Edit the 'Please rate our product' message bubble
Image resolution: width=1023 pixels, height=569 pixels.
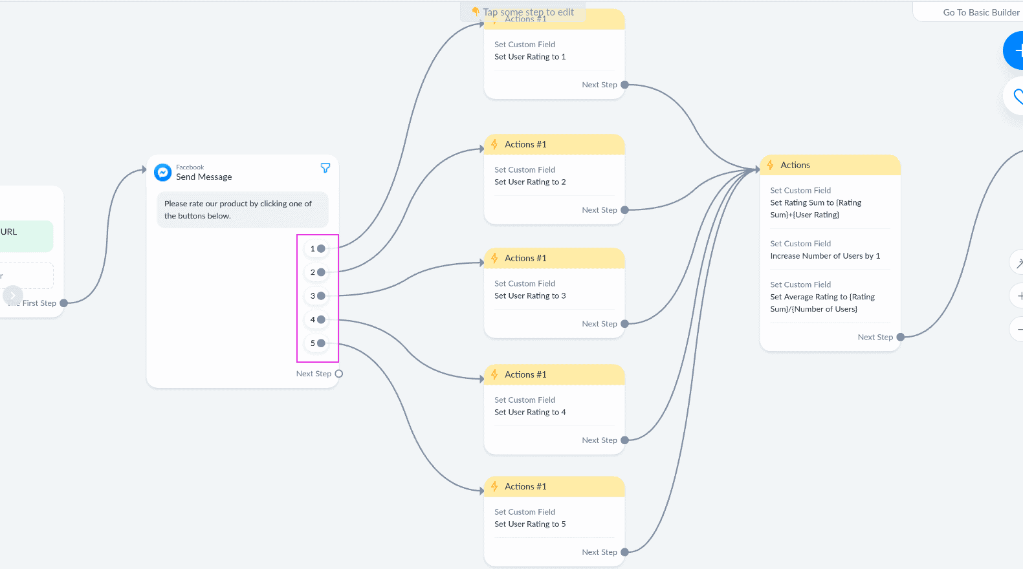click(243, 209)
